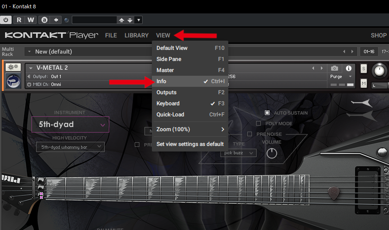
Task: Open the Purge dropdown
Action: click(341, 77)
